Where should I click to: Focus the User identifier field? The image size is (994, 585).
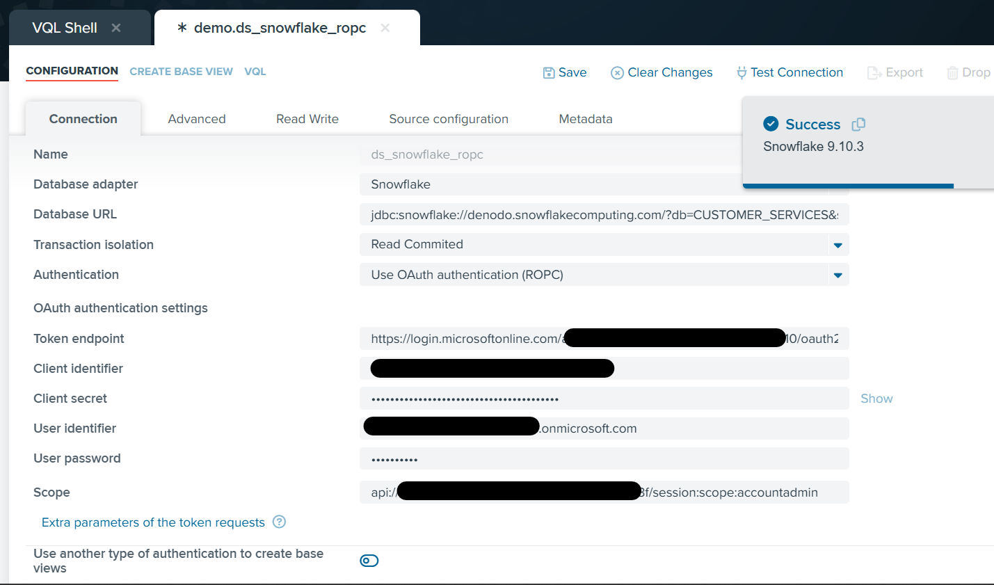[x=604, y=428]
